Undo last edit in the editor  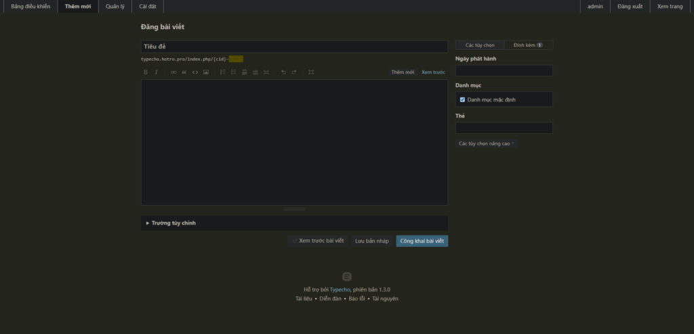(x=284, y=72)
